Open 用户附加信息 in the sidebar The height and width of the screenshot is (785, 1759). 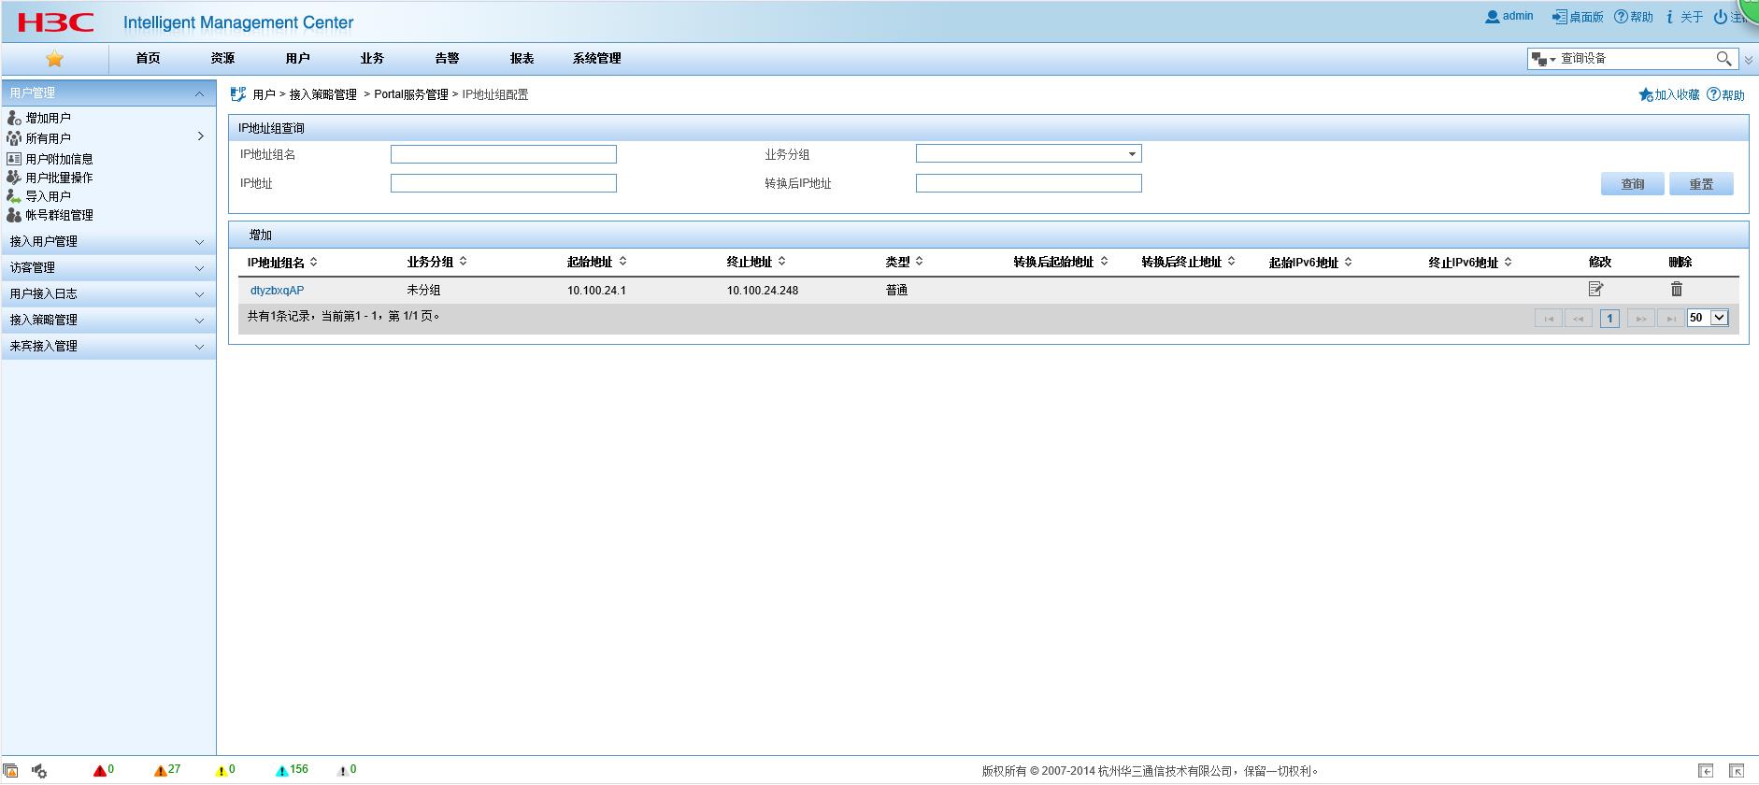click(x=59, y=159)
